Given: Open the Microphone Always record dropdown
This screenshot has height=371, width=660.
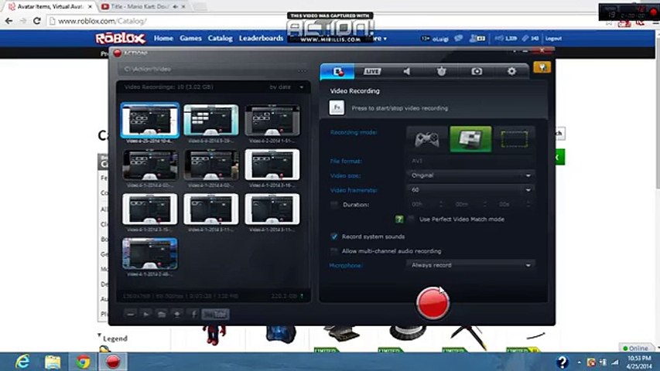Looking at the screenshot, I should pos(470,265).
